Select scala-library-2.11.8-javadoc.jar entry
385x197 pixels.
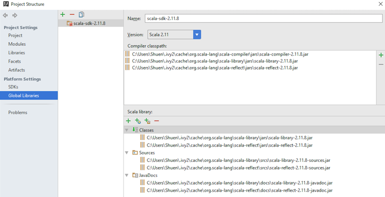coord(239,183)
